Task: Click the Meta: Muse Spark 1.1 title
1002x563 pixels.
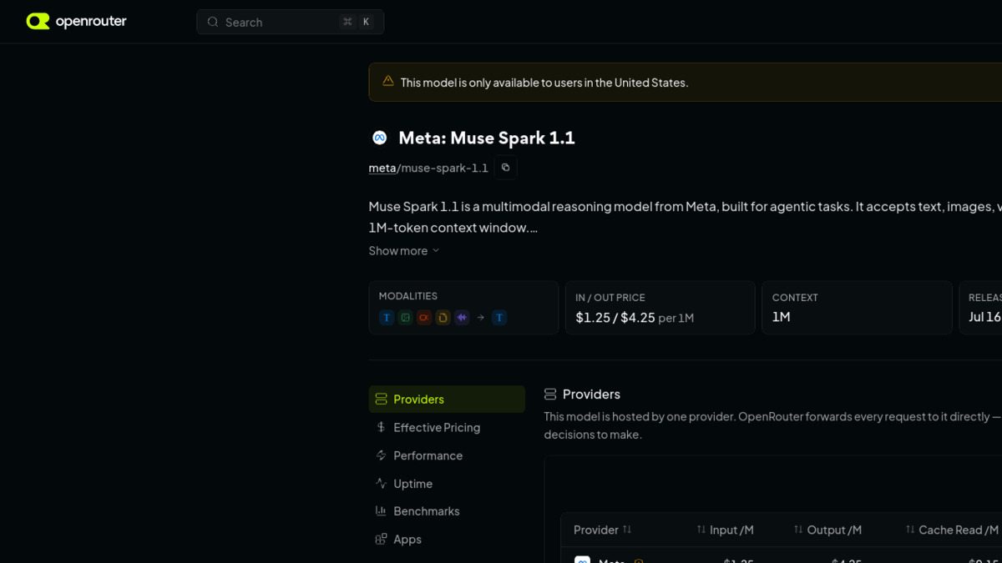Action: coord(487,138)
